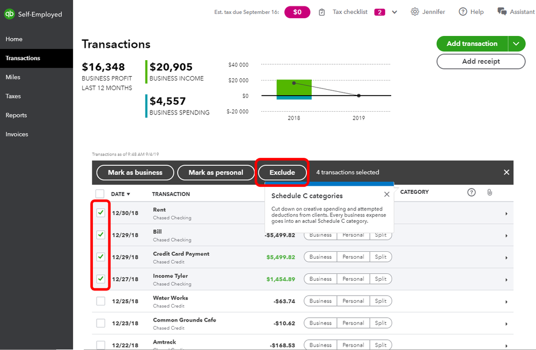Open settings gear icon next to Jennifer
Image resolution: width=536 pixels, height=350 pixels.
point(415,12)
